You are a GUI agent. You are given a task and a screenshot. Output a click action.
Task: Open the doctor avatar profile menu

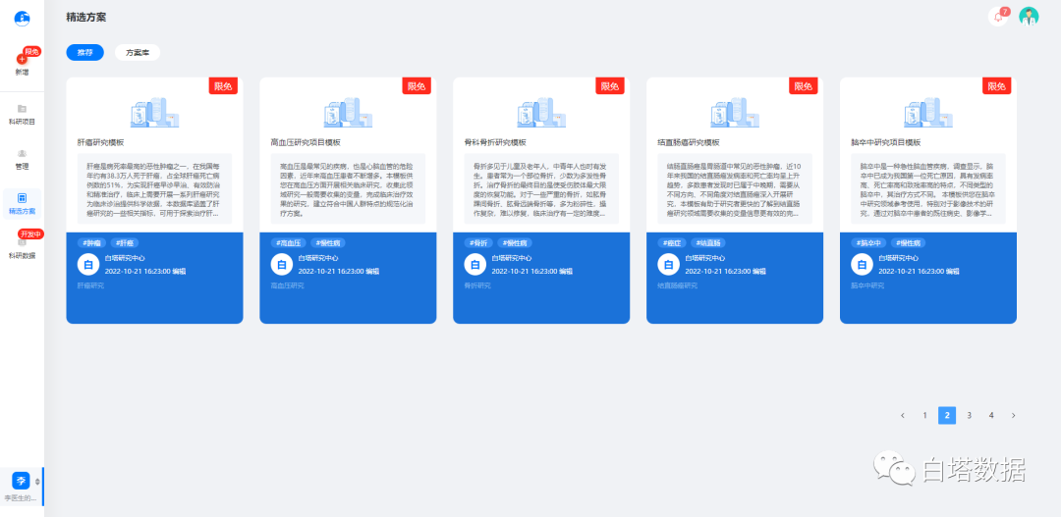click(x=1029, y=17)
